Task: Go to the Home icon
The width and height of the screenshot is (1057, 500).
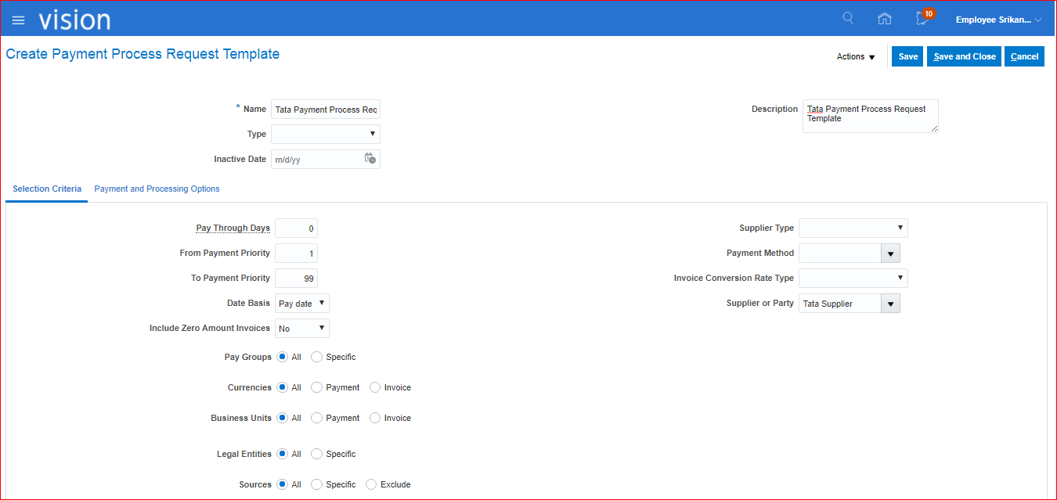Action: [x=885, y=19]
